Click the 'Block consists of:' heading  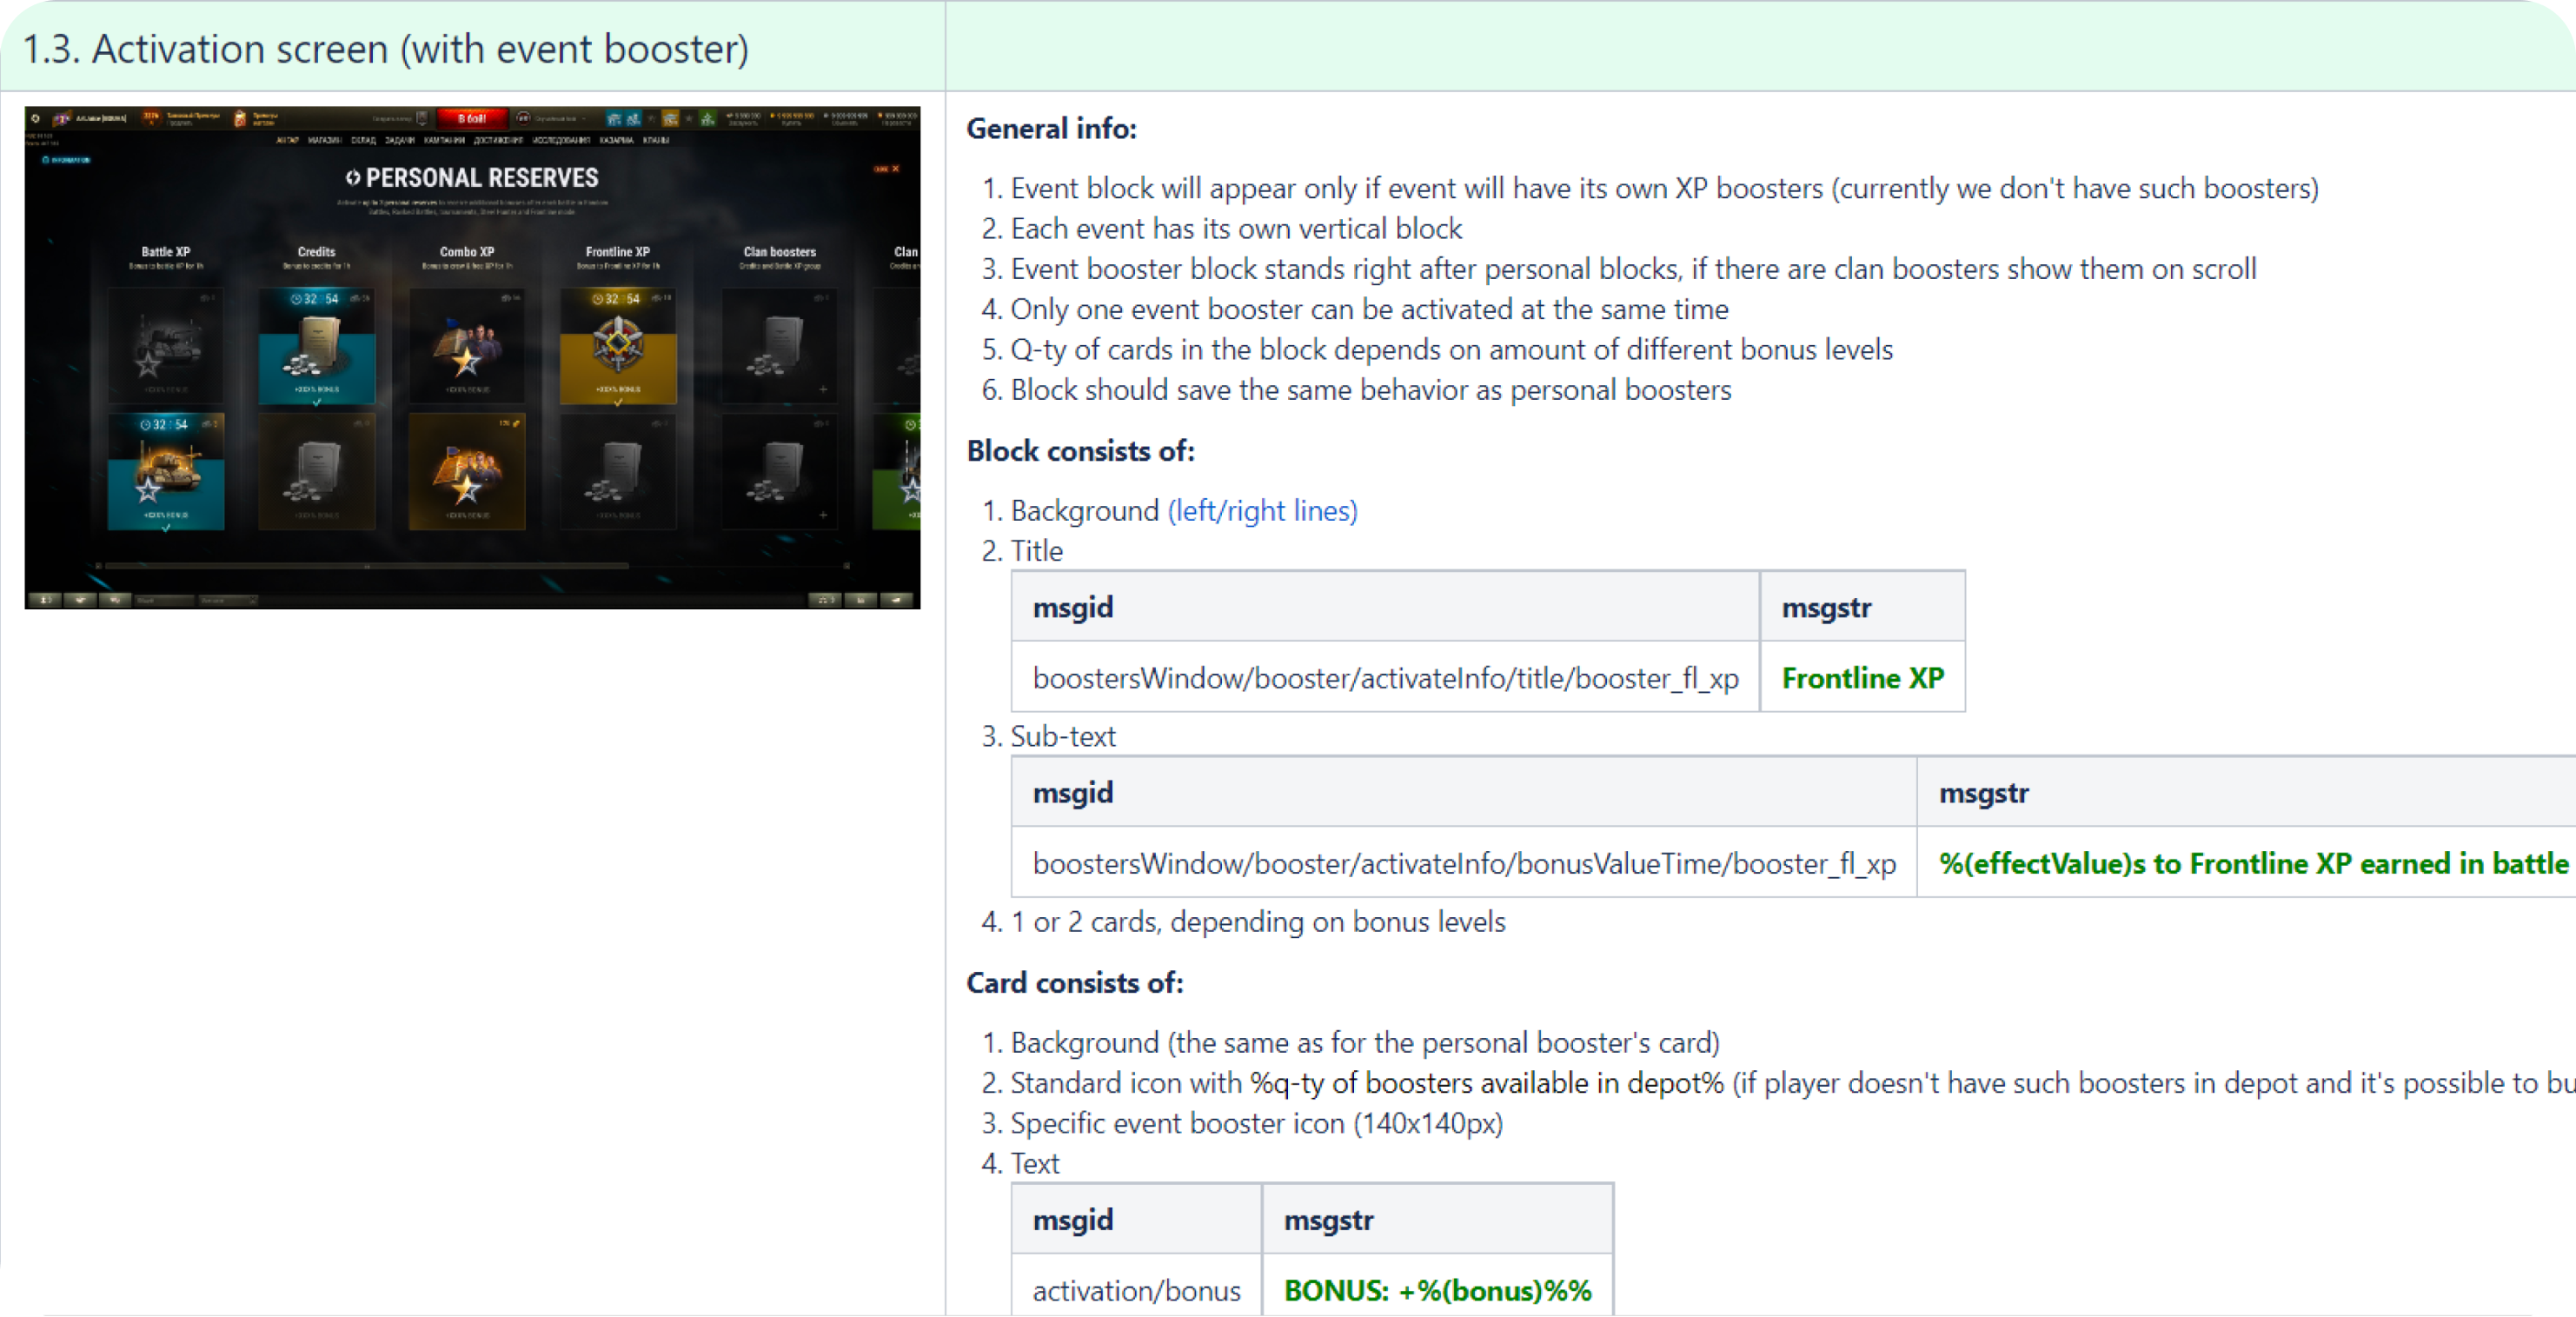tap(1080, 450)
